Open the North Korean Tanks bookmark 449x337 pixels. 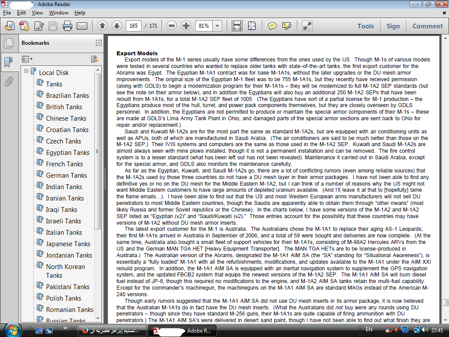(x=66, y=271)
